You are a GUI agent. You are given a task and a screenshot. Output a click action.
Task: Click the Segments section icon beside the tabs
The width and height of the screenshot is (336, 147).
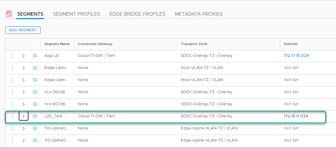coord(9,14)
